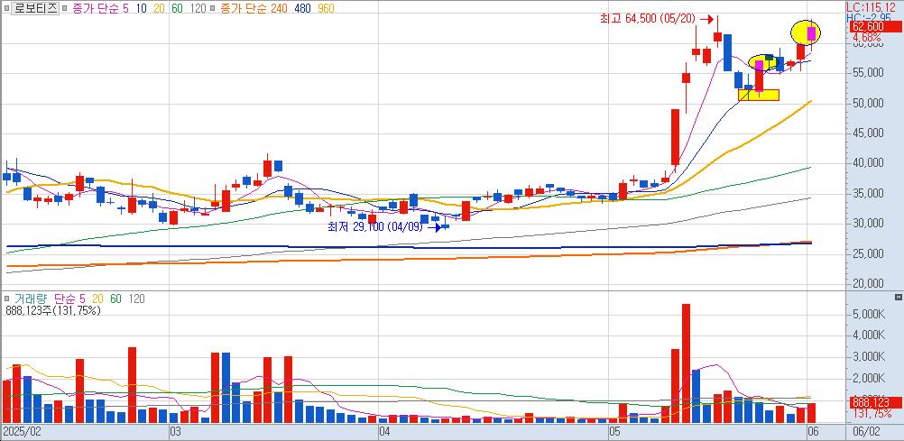This screenshot has width=904, height=441.
Task: Select the 120-day moving average legend in price panel
Action: (198, 8)
